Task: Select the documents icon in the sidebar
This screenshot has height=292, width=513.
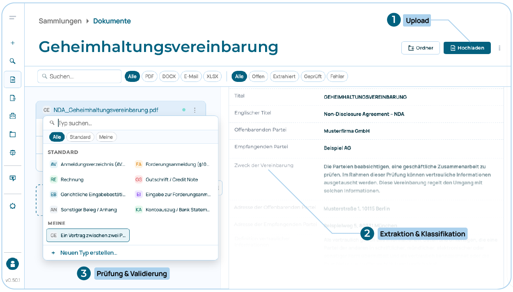Action: point(13,79)
